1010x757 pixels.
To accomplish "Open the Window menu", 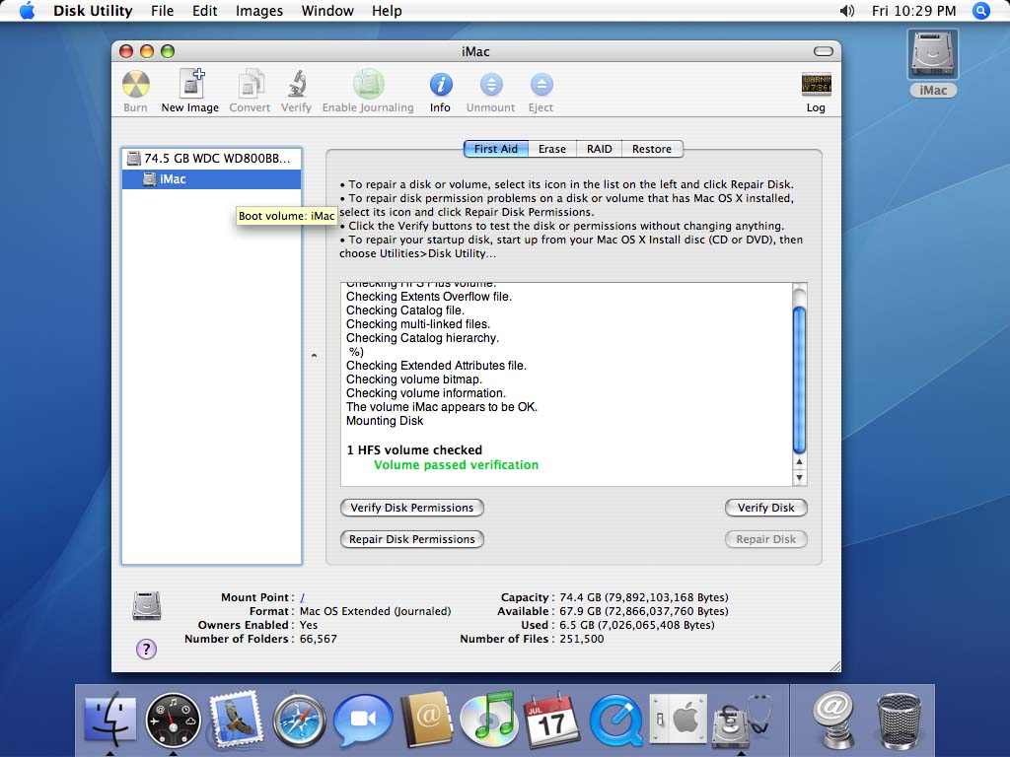I will [327, 11].
